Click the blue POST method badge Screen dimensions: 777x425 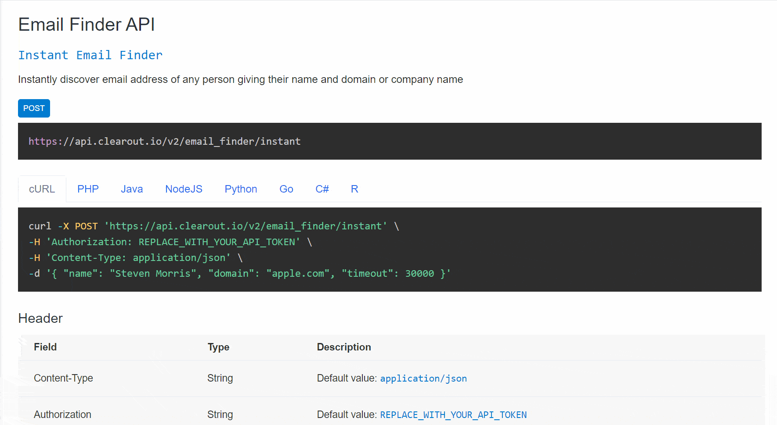(x=34, y=108)
